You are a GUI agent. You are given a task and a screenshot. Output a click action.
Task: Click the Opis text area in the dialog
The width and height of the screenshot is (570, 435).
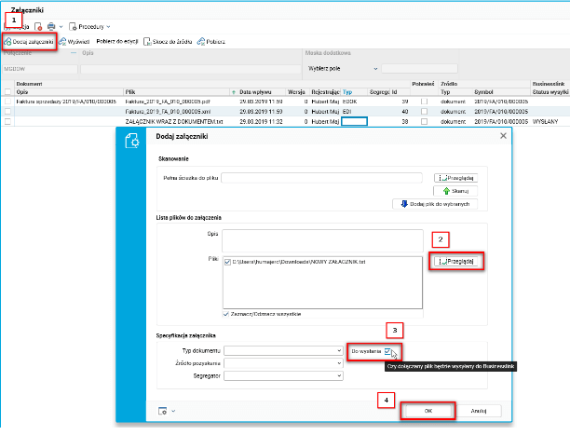coord(323,240)
